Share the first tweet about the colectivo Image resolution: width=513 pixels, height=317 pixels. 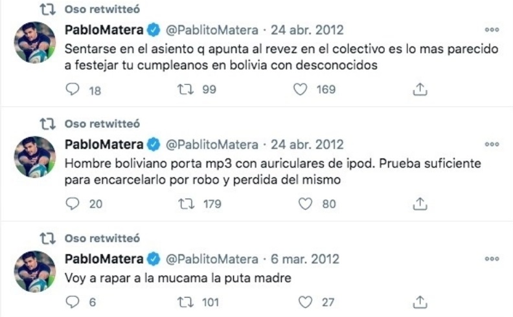tap(420, 90)
